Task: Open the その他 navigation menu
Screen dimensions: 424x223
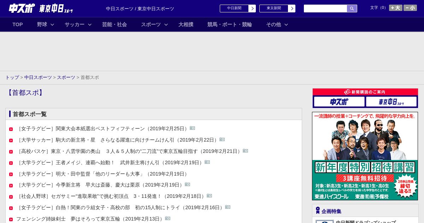Action: (273, 24)
